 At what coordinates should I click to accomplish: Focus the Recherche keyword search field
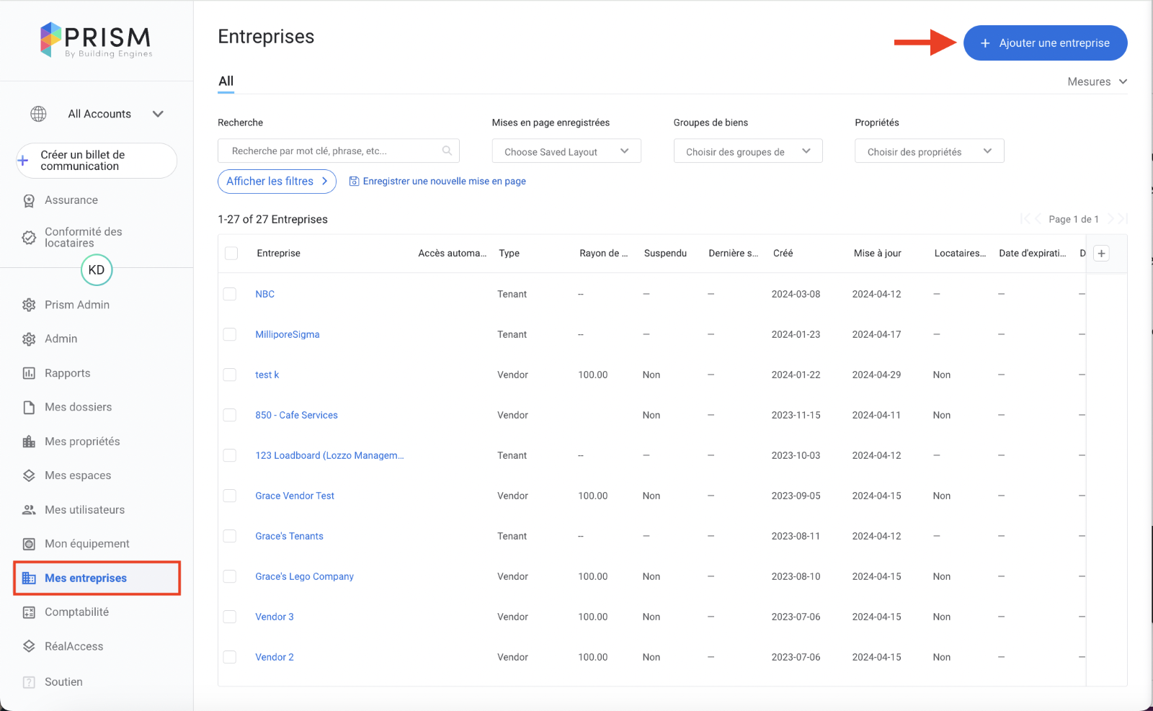(331, 151)
